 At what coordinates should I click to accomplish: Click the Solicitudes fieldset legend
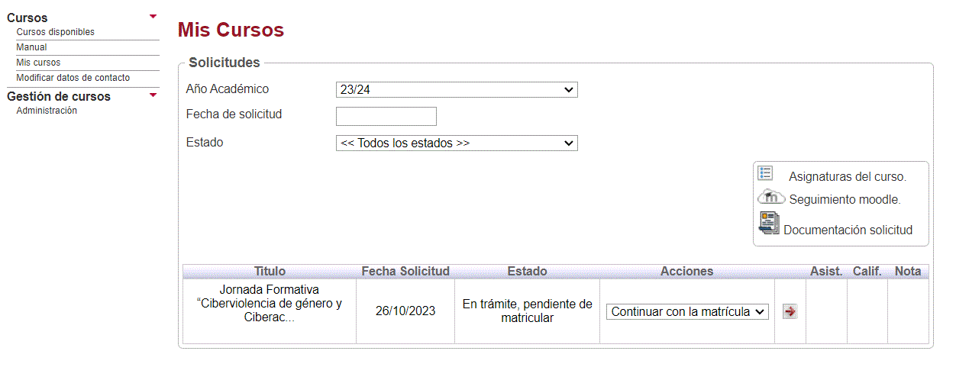224,63
